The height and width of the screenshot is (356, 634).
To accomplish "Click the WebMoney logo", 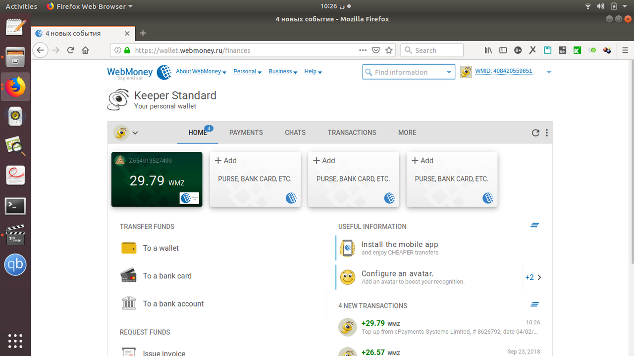I will [139, 72].
